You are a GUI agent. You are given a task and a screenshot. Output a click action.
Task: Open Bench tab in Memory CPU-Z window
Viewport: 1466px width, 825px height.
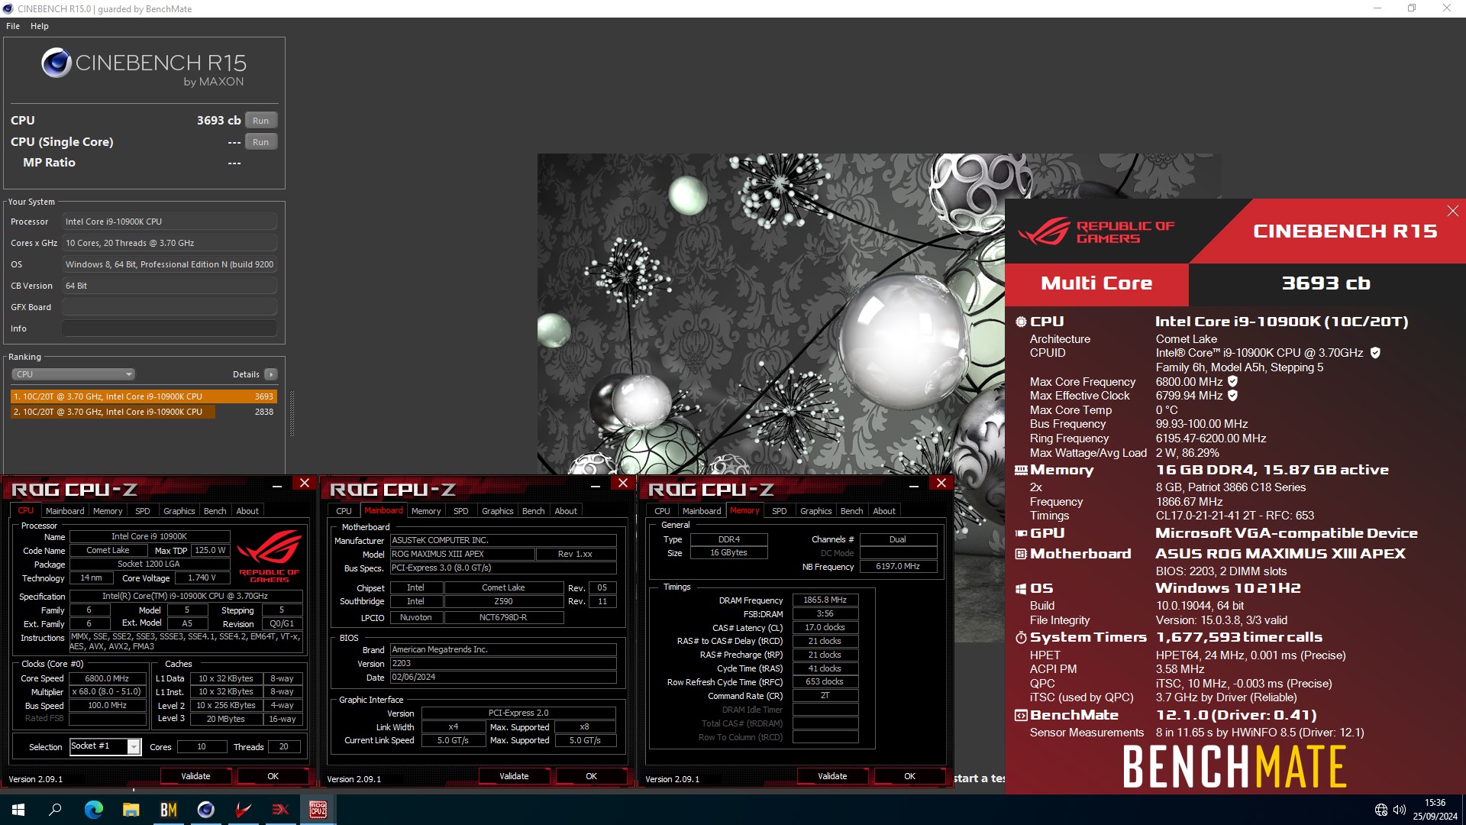(x=851, y=511)
